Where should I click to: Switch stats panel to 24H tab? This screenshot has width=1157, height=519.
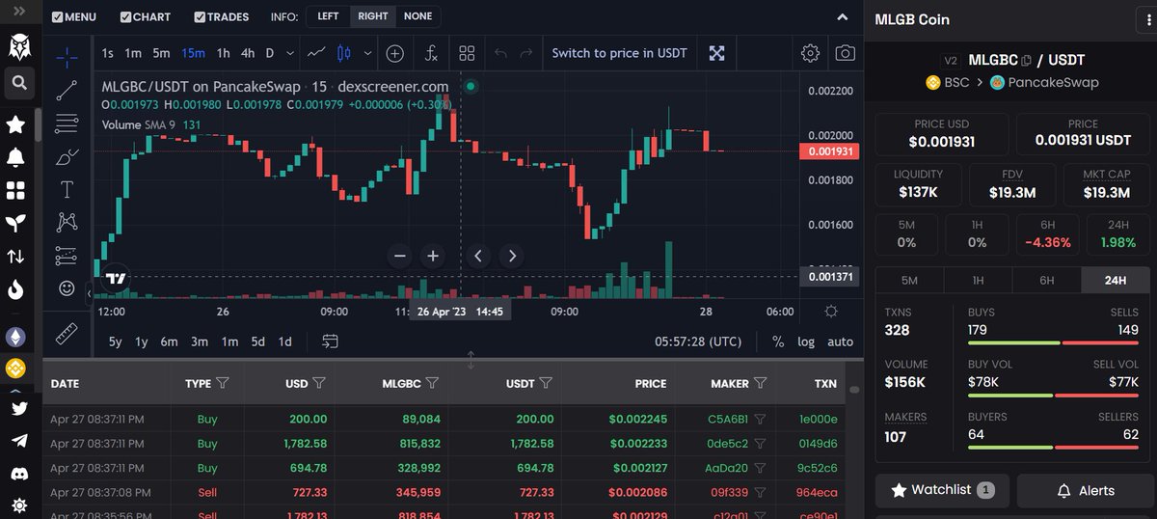[x=1116, y=281]
